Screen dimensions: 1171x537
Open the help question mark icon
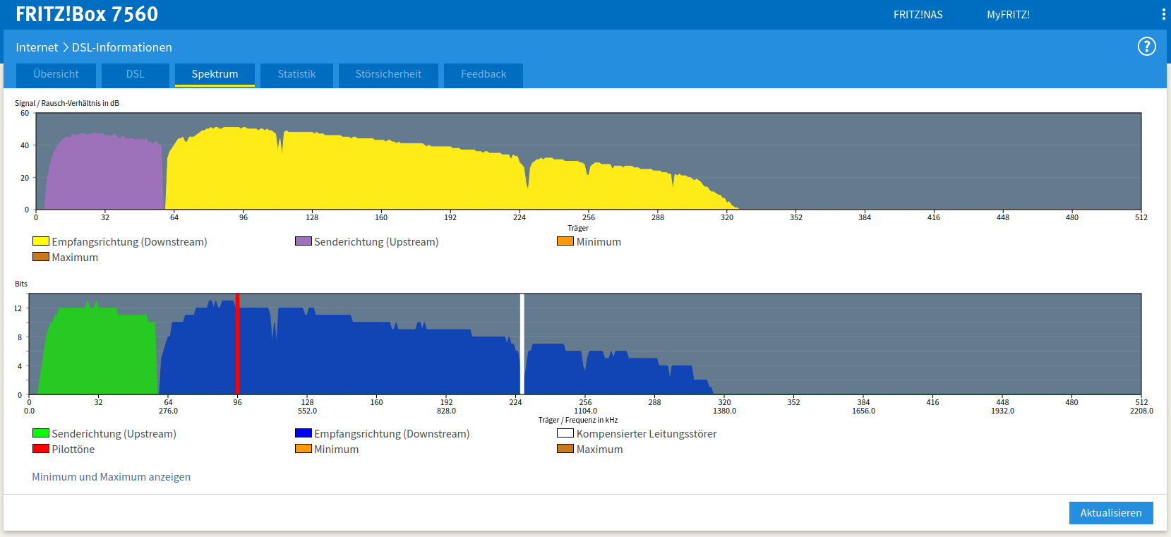pos(1146,47)
